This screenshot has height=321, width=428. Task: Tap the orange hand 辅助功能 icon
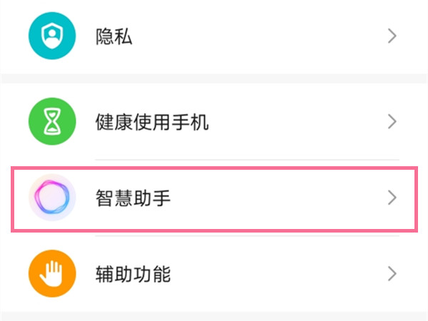click(x=51, y=272)
